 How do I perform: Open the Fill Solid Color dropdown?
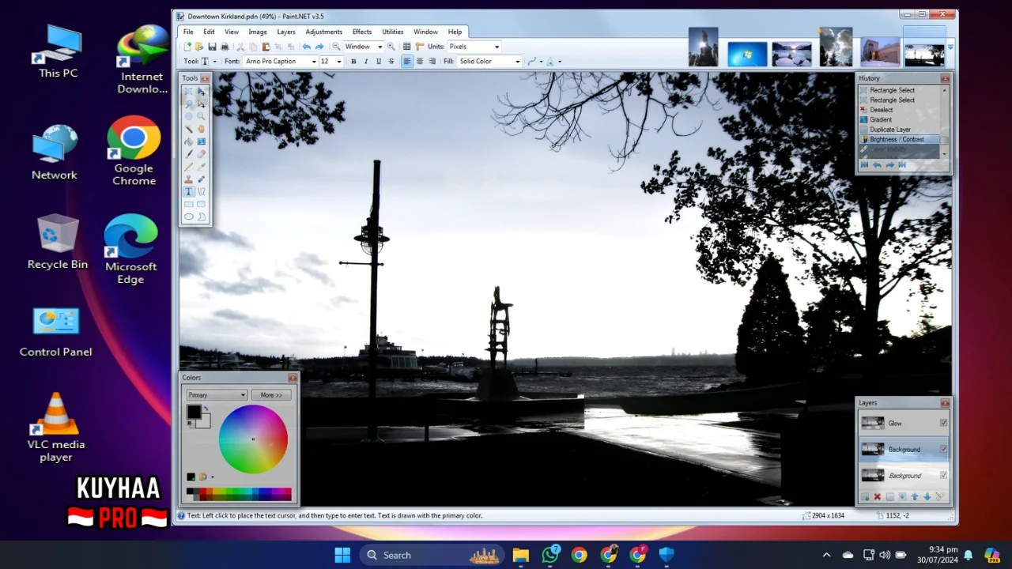518,62
